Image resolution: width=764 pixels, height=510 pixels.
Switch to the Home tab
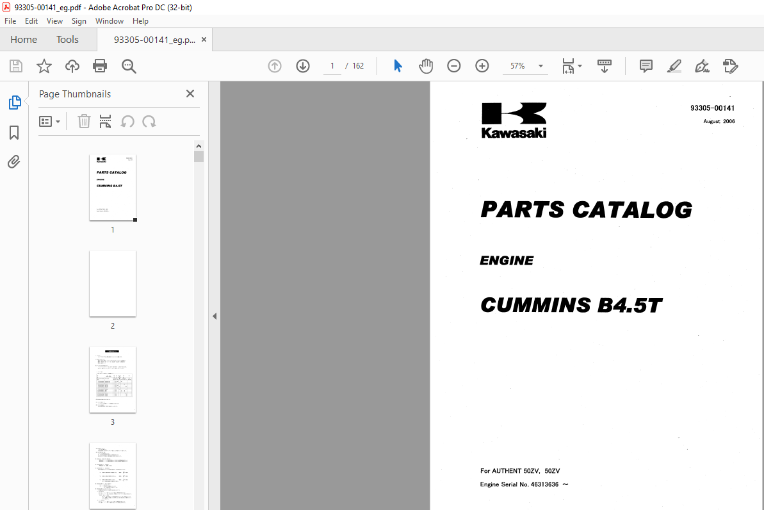tap(24, 40)
